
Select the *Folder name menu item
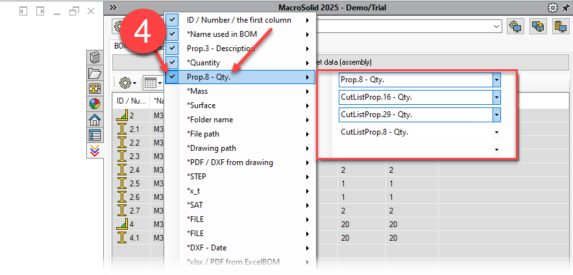pyautogui.click(x=240, y=120)
